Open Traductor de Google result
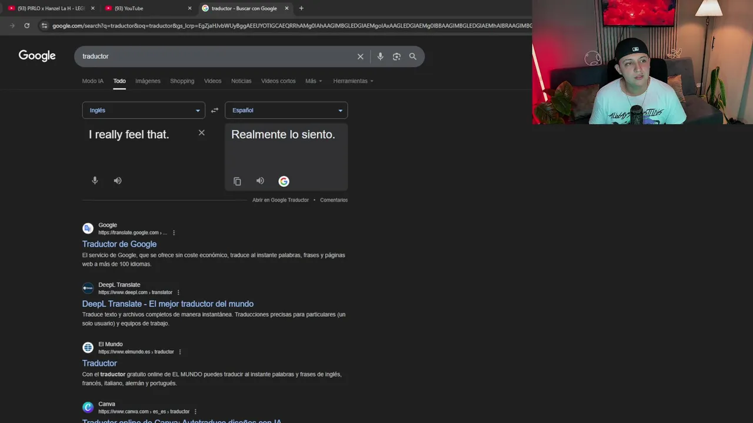Image resolution: width=753 pixels, height=423 pixels. [x=119, y=244]
